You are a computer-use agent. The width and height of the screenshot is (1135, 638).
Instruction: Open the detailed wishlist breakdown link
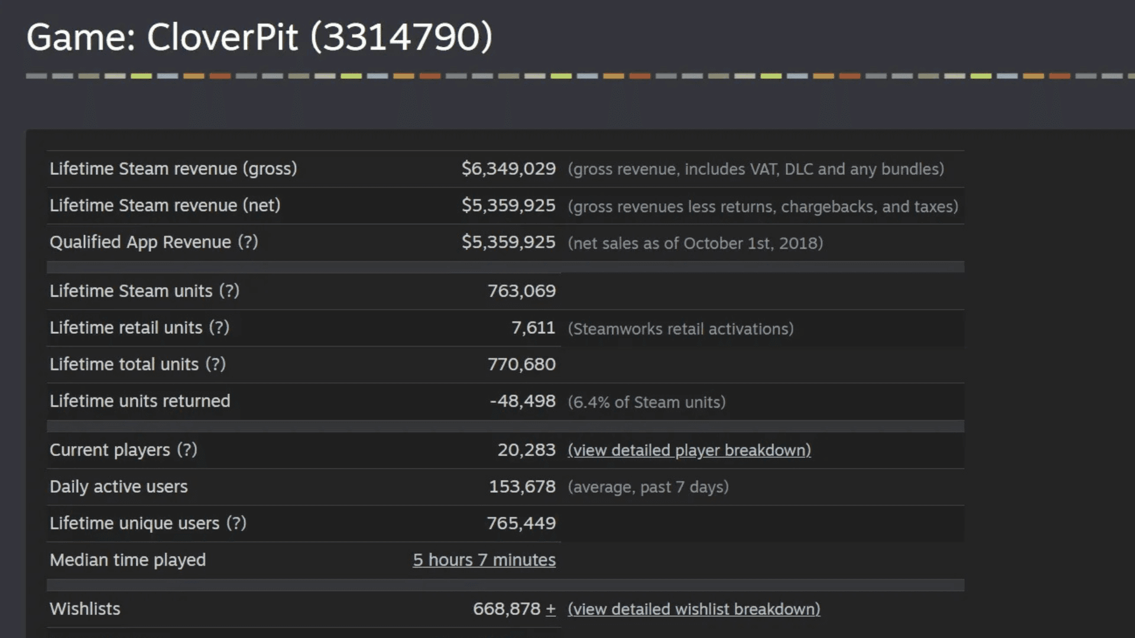coord(694,609)
